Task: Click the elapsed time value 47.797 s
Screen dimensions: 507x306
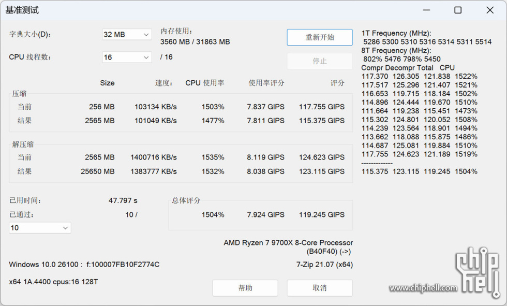Action: pyautogui.click(x=123, y=200)
